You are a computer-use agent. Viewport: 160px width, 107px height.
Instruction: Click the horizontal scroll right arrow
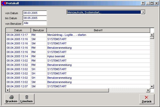[x=148, y=90]
